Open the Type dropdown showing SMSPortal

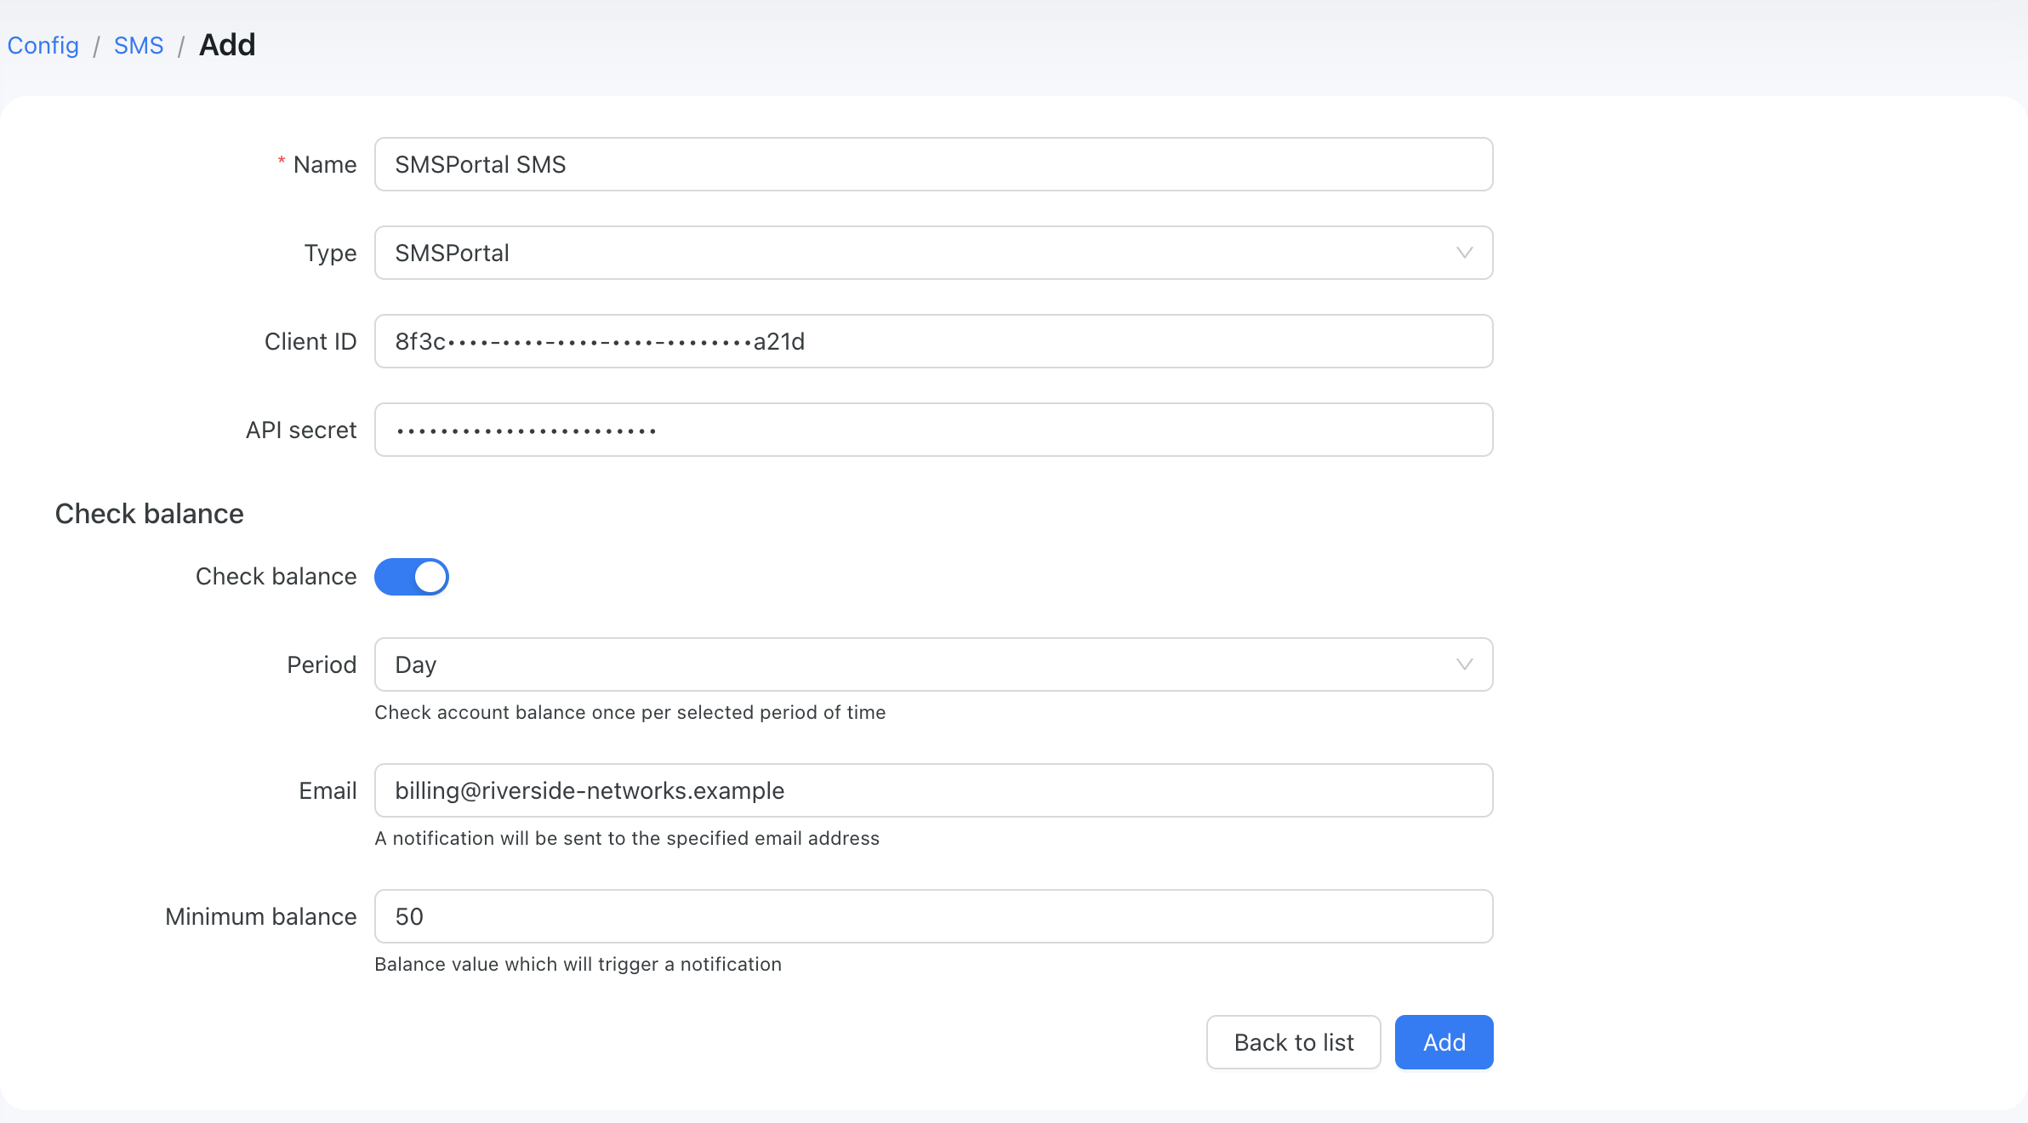click(x=933, y=253)
